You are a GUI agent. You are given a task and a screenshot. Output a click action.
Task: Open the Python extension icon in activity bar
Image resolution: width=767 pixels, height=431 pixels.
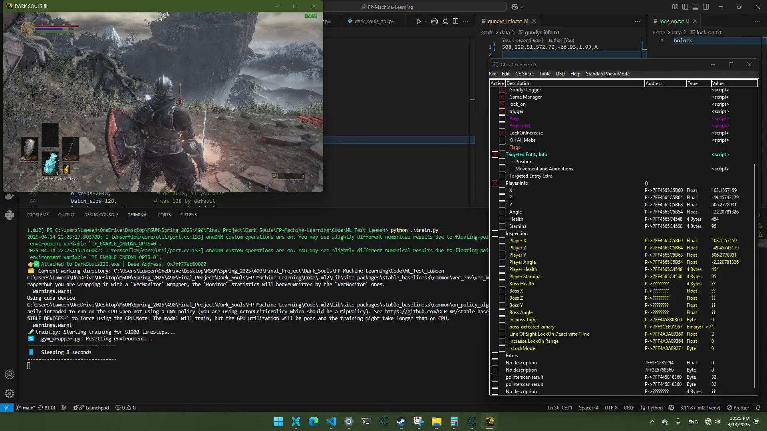(10, 215)
